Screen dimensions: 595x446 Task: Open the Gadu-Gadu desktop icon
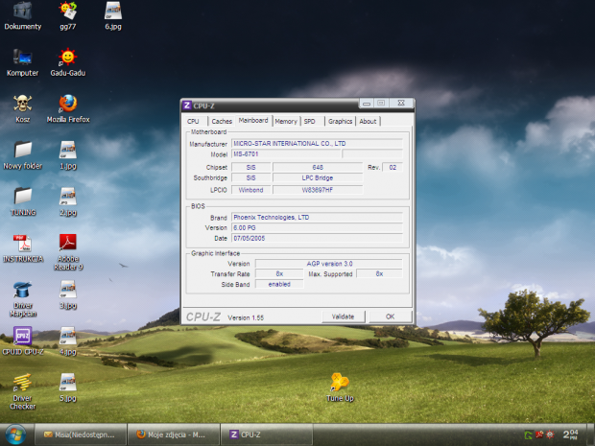(x=68, y=57)
